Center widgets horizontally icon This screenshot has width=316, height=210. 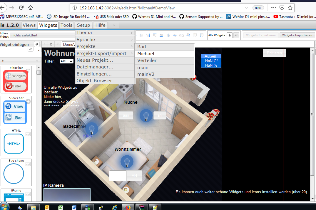(175, 35)
